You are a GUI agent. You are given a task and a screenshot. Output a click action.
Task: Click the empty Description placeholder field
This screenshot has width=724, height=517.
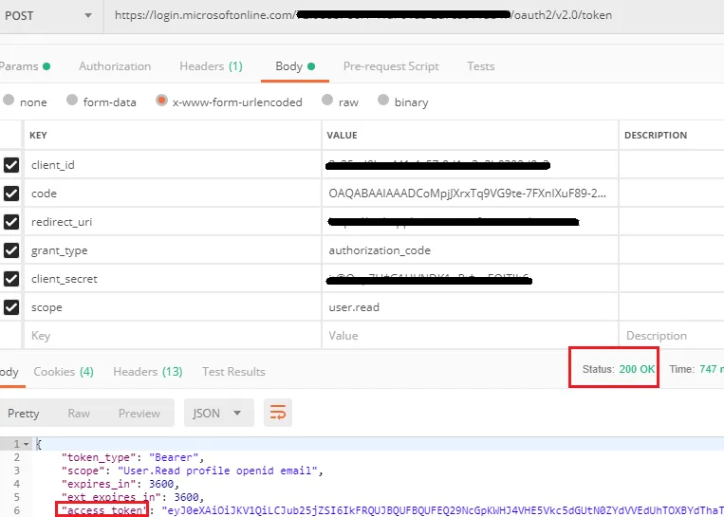pos(672,336)
